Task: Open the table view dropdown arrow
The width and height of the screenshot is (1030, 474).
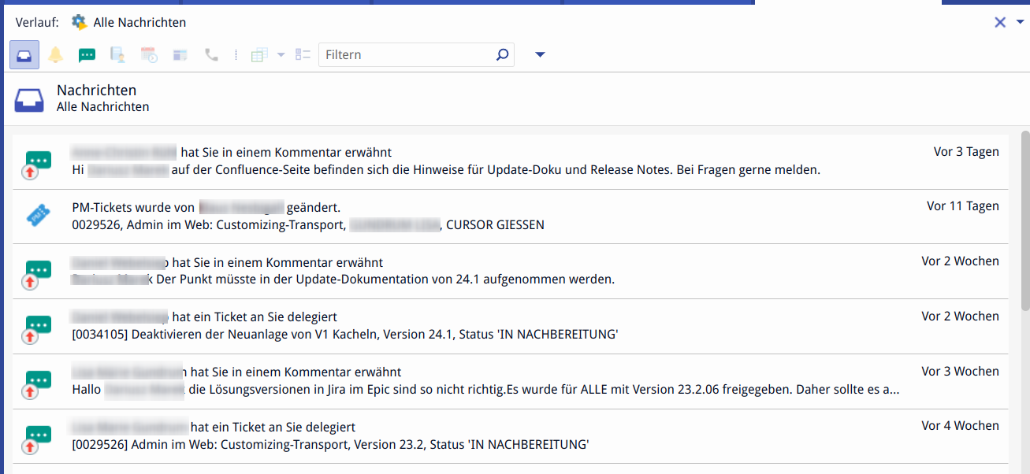Action: coord(281,55)
